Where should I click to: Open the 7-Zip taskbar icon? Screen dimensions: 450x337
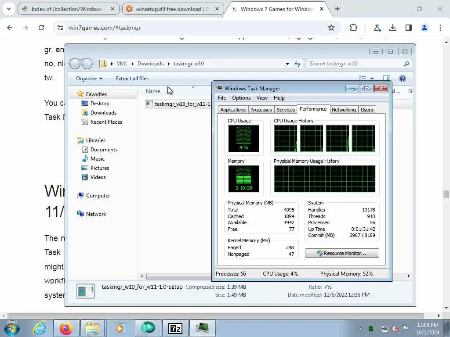(175, 328)
